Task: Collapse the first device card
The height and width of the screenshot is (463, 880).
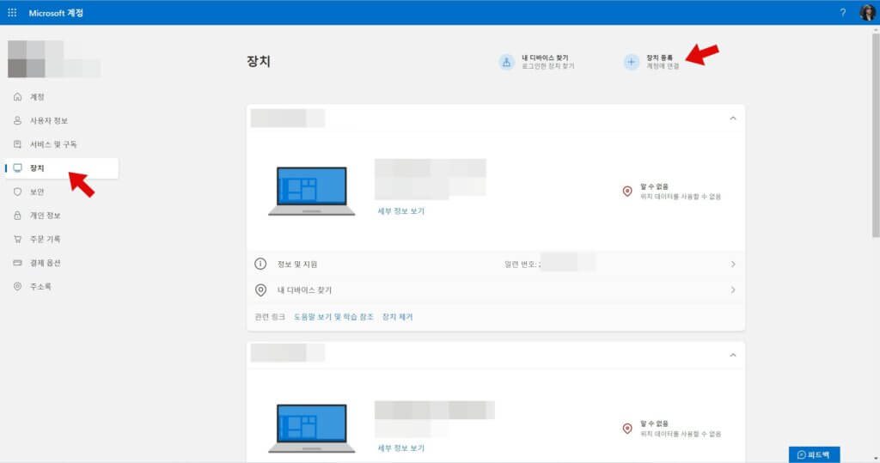Action: [x=732, y=119]
